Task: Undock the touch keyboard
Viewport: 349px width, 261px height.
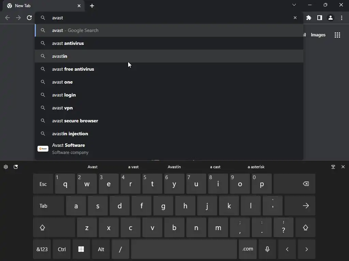Action: coord(333,167)
